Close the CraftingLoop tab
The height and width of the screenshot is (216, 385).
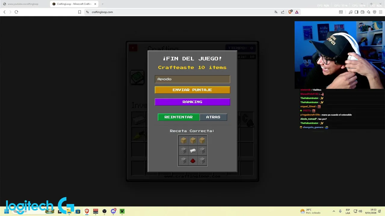click(95, 4)
